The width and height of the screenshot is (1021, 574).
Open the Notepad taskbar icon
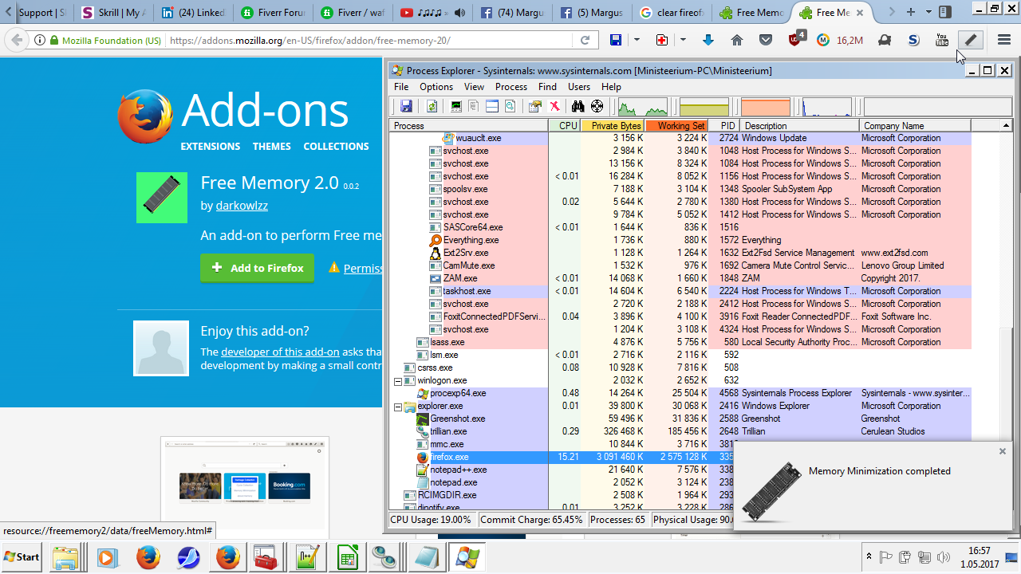tap(427, 557)
